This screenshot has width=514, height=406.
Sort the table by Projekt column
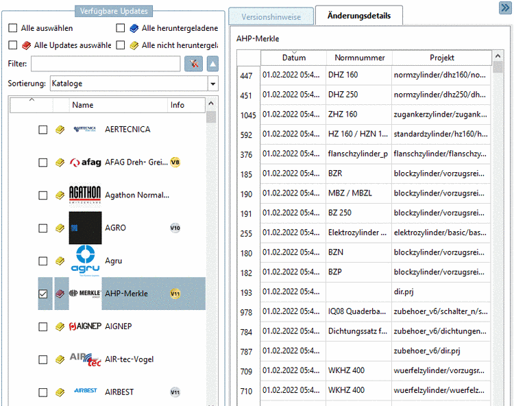[x=442, y=58]
